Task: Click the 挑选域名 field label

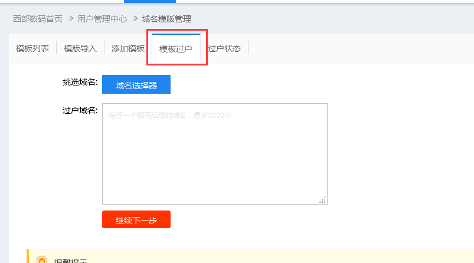Action: [80, 82]
